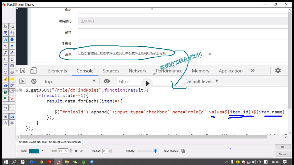Choose the straight line tool

5,59
